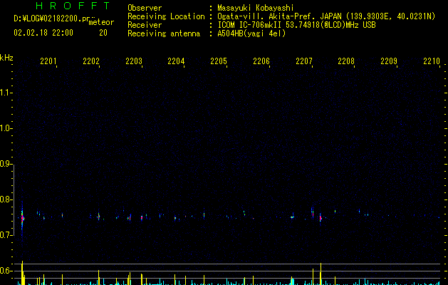Click the 0.7 kHz frequency axis label
The height and width of the screenshot is (285, 448).
click(x=6, y=235)
